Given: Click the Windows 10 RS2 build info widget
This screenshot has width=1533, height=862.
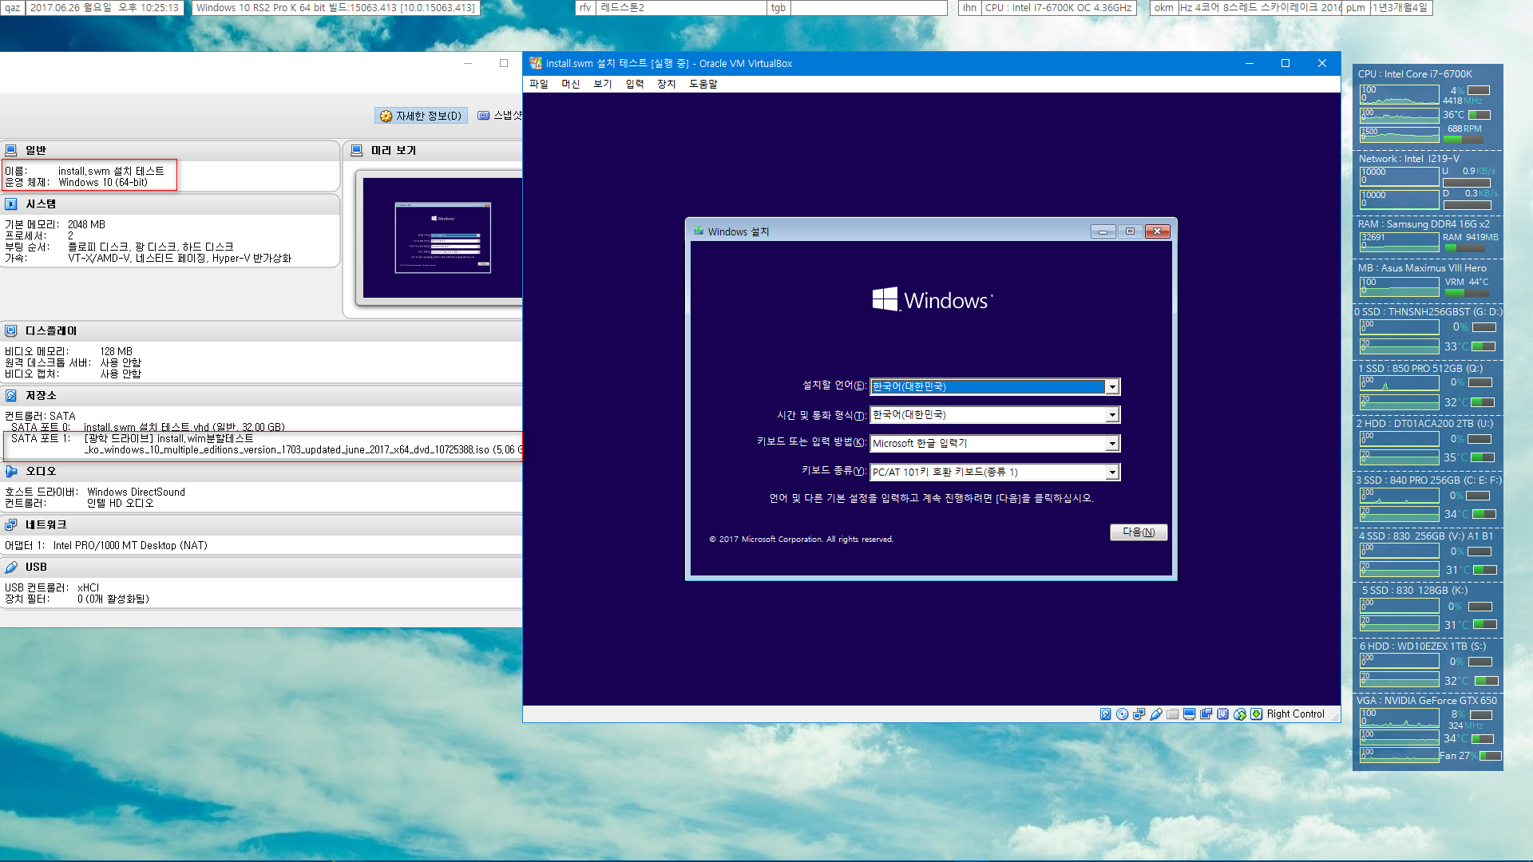Looking at the screenshot, I should (335, 8).
